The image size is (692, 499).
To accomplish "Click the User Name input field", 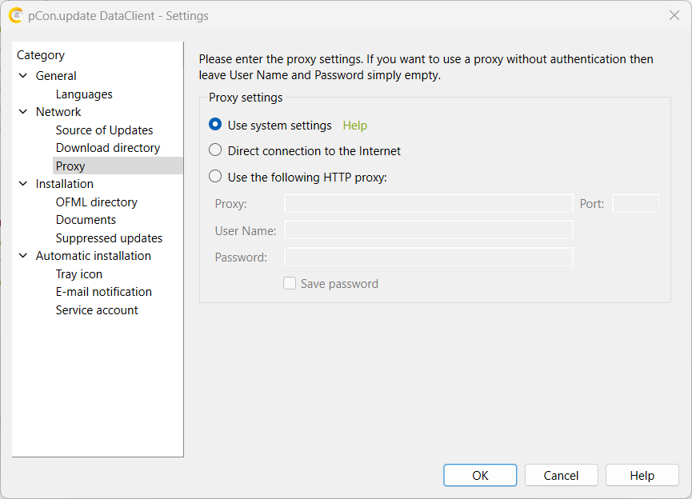I will [429, 230].
